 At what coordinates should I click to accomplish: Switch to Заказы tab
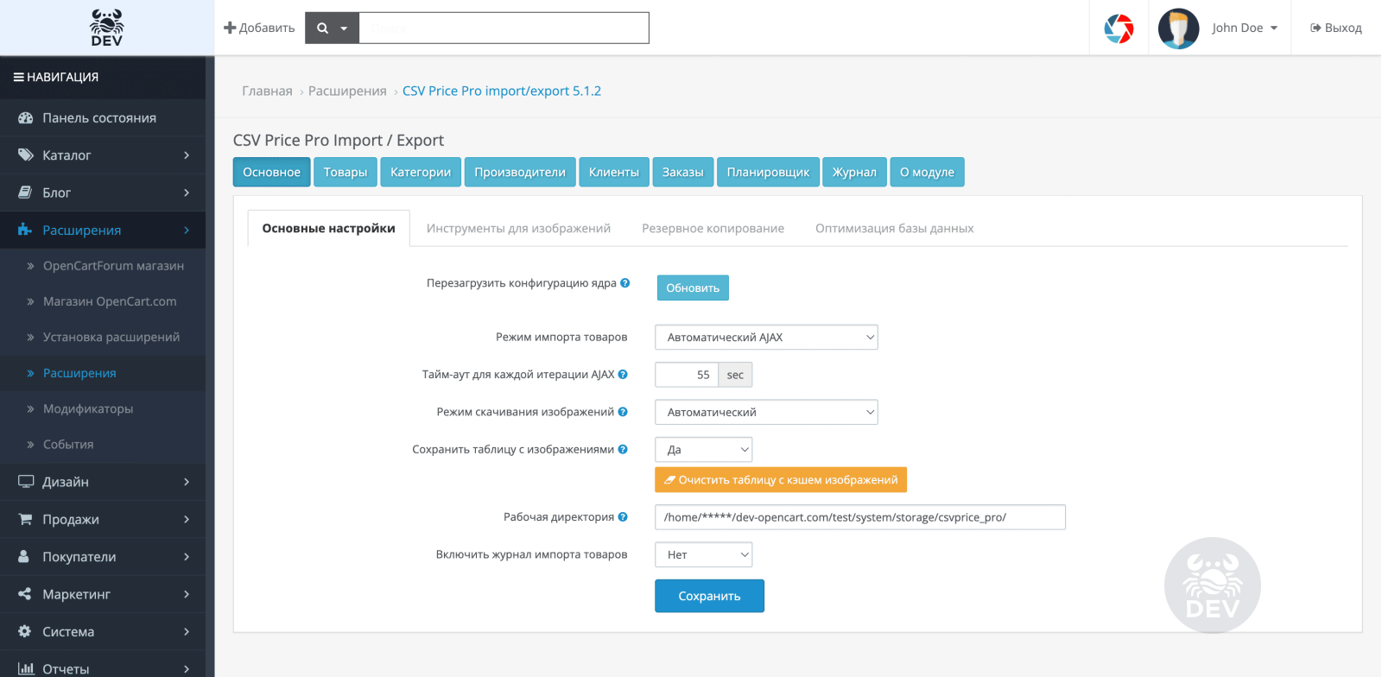click(x=683, y=172)
